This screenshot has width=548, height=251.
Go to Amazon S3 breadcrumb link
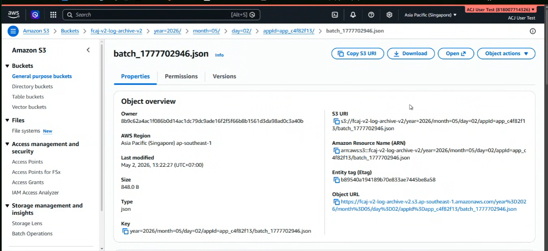36,31
